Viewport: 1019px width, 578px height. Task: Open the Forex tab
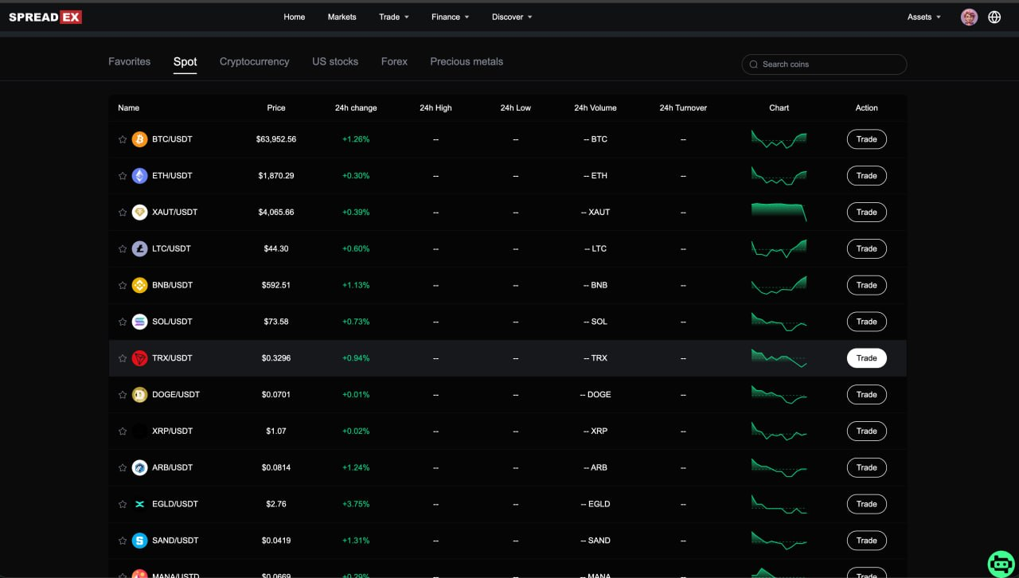click(x=394, y=61)
